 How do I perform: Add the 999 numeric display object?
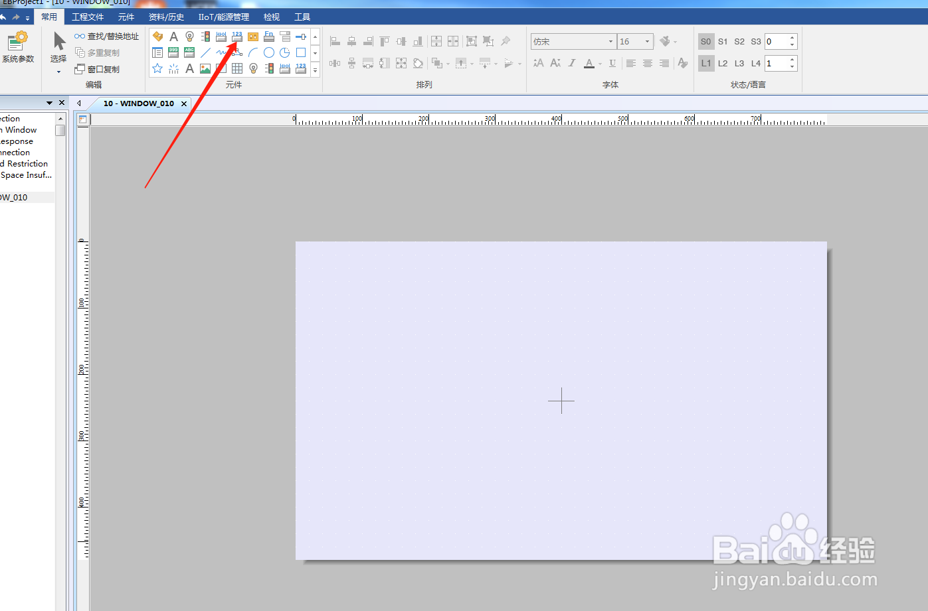[173, 52]
